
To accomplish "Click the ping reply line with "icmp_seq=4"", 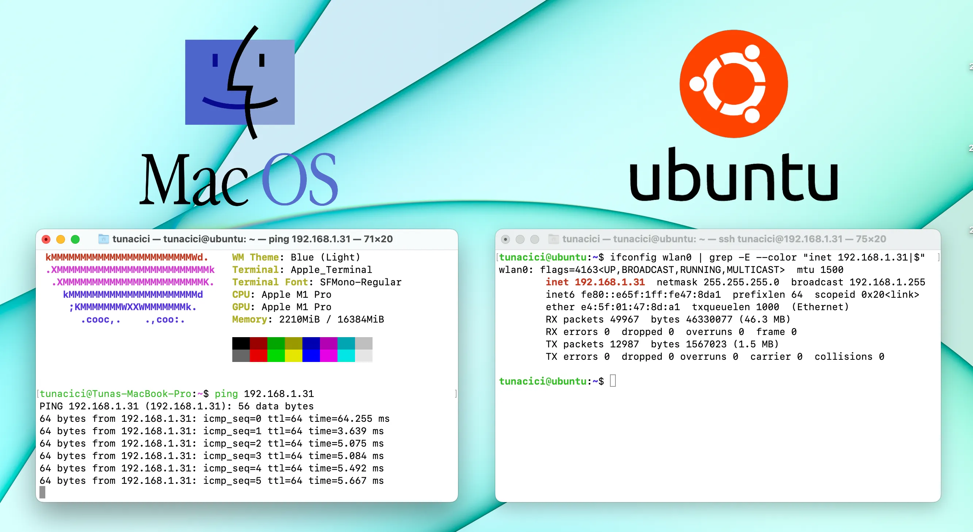I will (x=211, y=469).
